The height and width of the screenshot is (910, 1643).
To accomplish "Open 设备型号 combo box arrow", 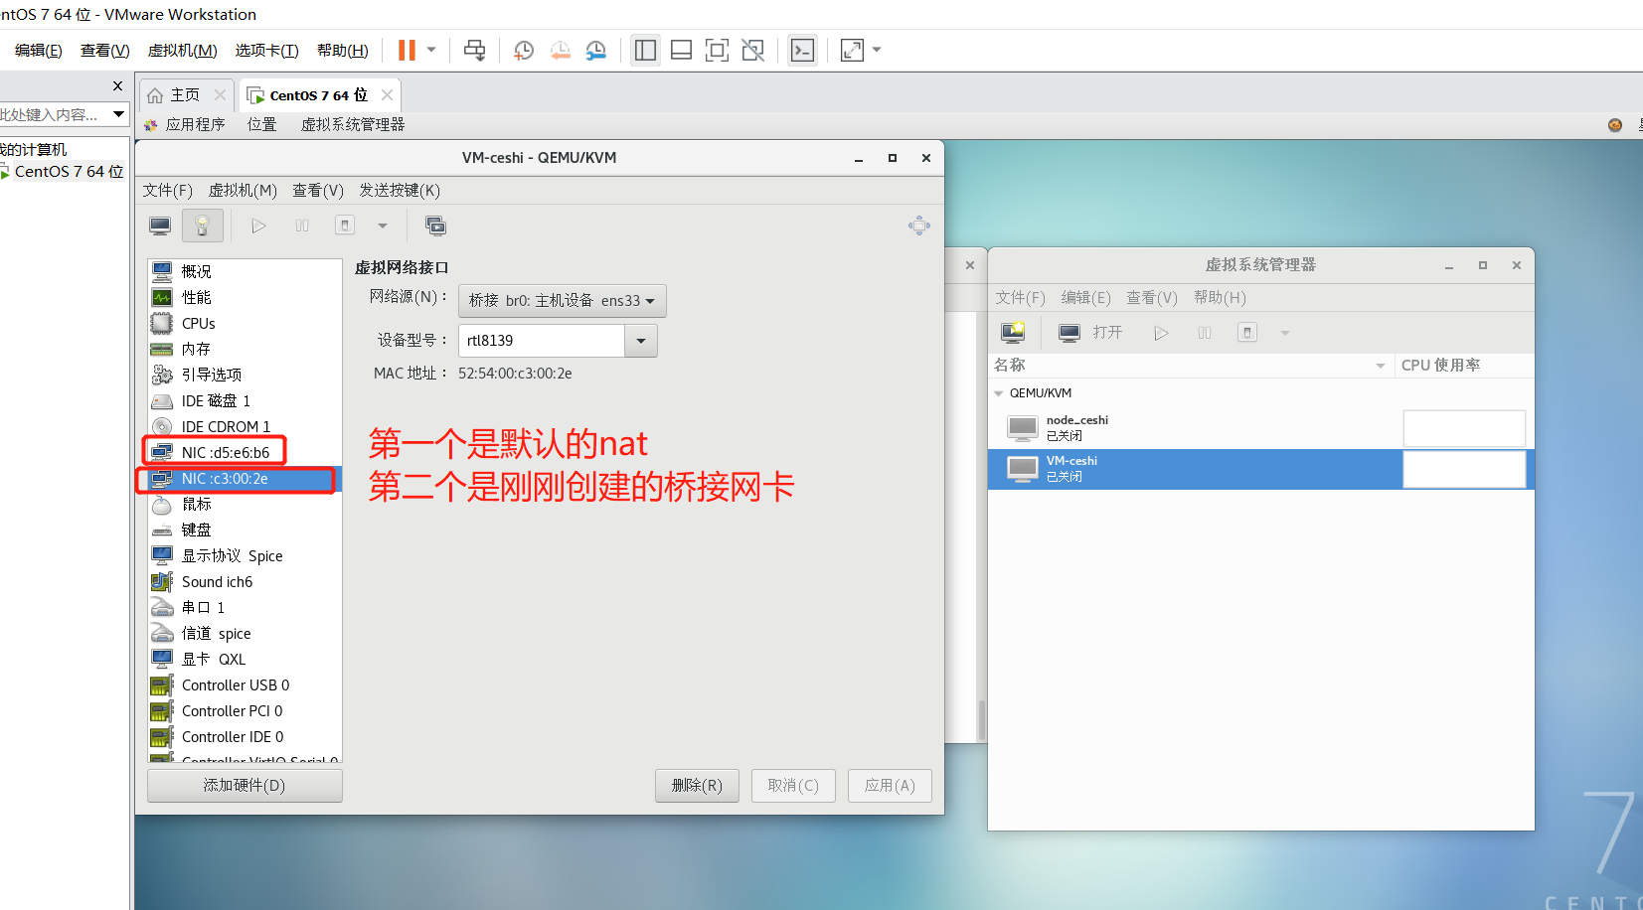I will pos(641,341).
